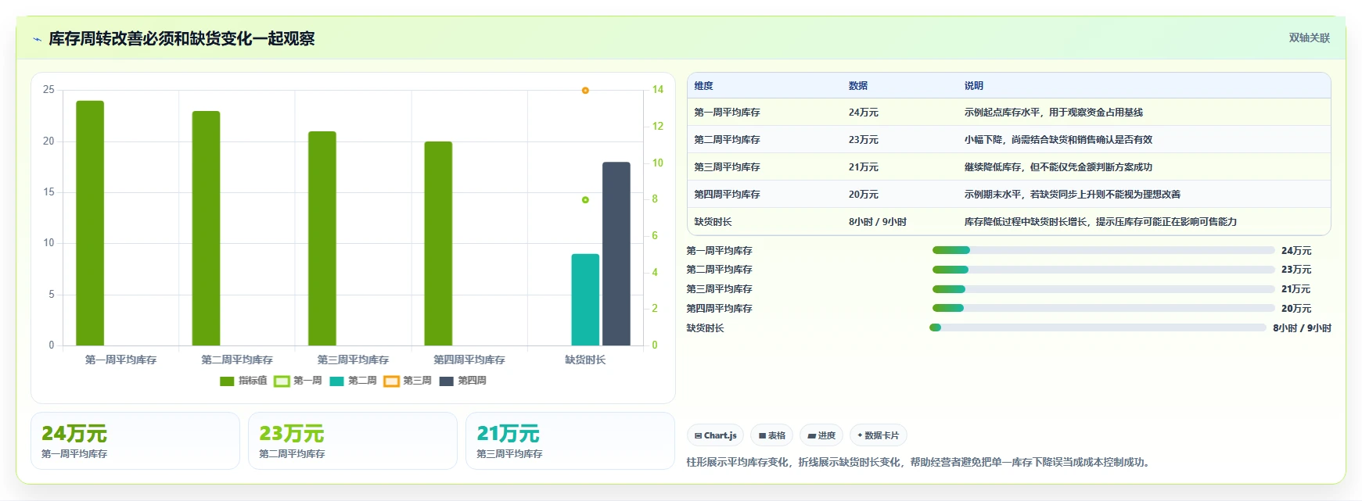
Task: Click the 第三周平均库存 progress bar
Action: coord(1103,289)
